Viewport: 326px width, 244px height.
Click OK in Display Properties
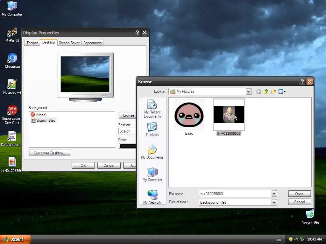pos(83,165)
